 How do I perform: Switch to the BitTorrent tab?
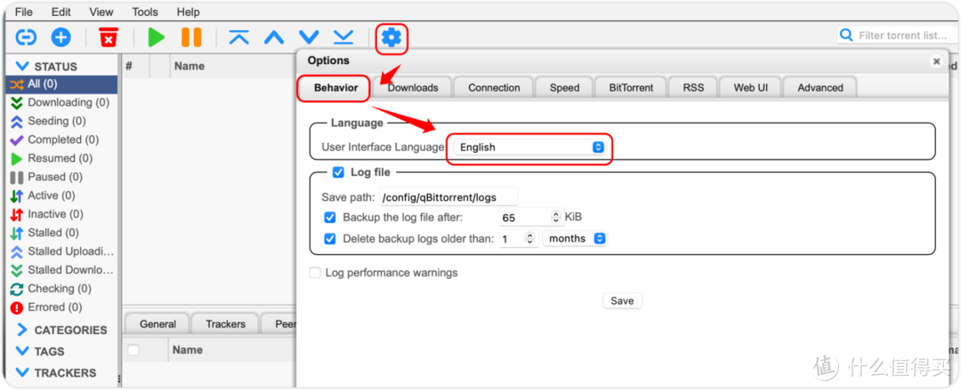(x=631, y=88)
